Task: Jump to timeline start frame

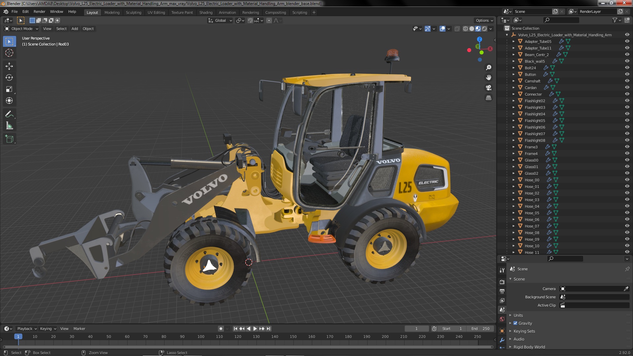Action: point(235,329)
